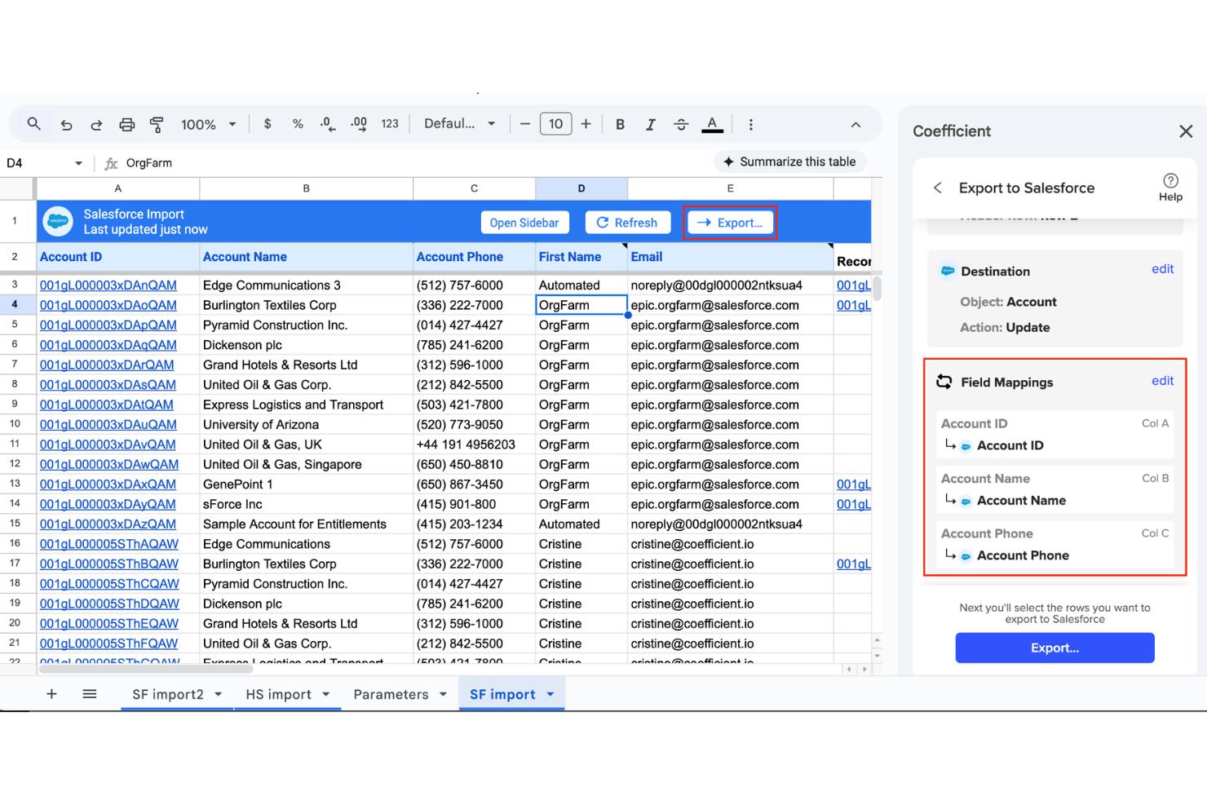Click the undo icon
Image resolution: width=1207 pixels, height=805 pixels.
tap(66, 123)
